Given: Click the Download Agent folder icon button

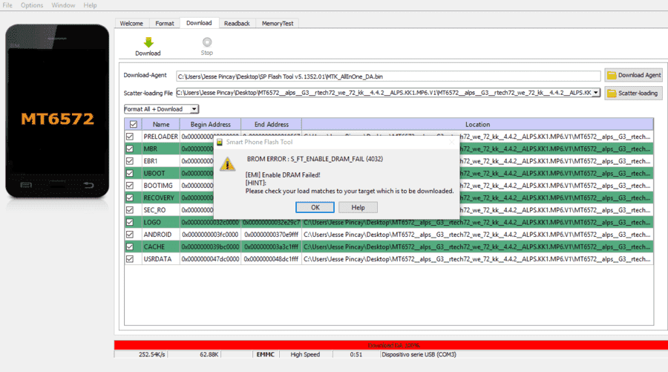Looking at the screenshot, I should point(634,75).
